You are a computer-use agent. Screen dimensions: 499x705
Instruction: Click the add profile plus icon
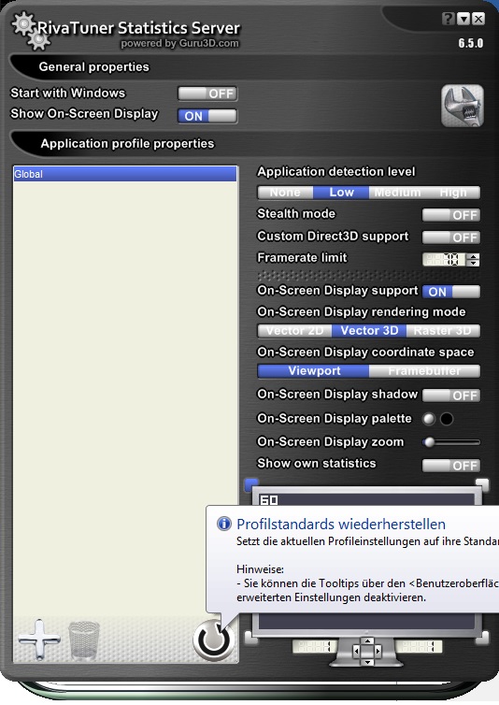(x=39, y=640)
